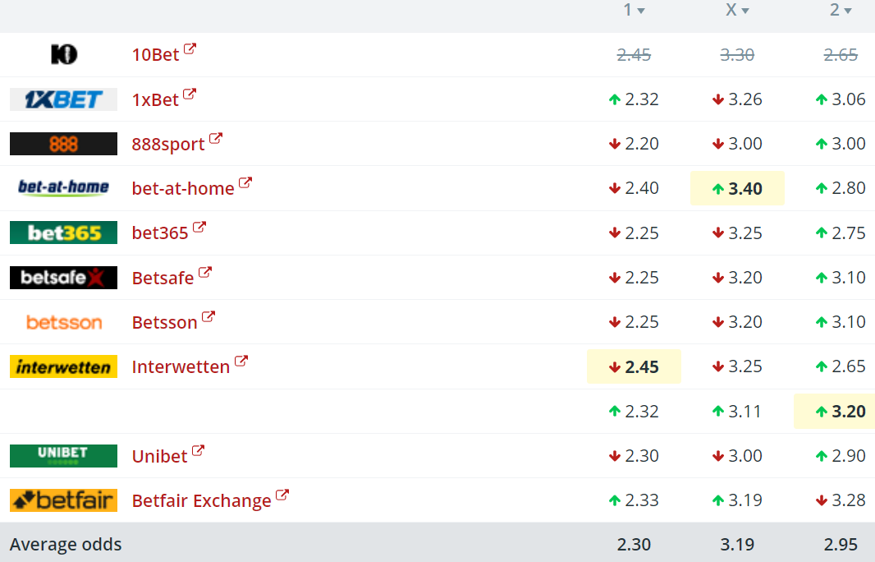The width and height of the screenshot is (875, 562).
Task: Click the Betsson orange logo
Action: 63,322
